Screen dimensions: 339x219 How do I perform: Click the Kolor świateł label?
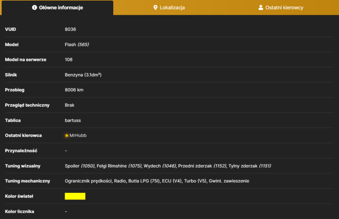click(19, 196)
